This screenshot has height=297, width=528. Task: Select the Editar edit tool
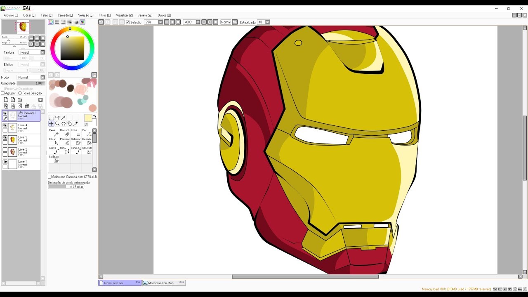[x=54, y=141]
